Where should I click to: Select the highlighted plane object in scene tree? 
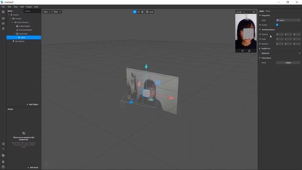click(x=24, y=38)
